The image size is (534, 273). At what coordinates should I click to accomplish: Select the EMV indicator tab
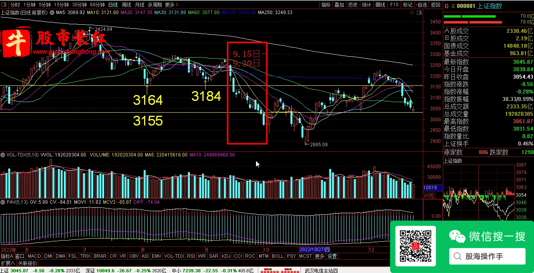coord(157,256)
